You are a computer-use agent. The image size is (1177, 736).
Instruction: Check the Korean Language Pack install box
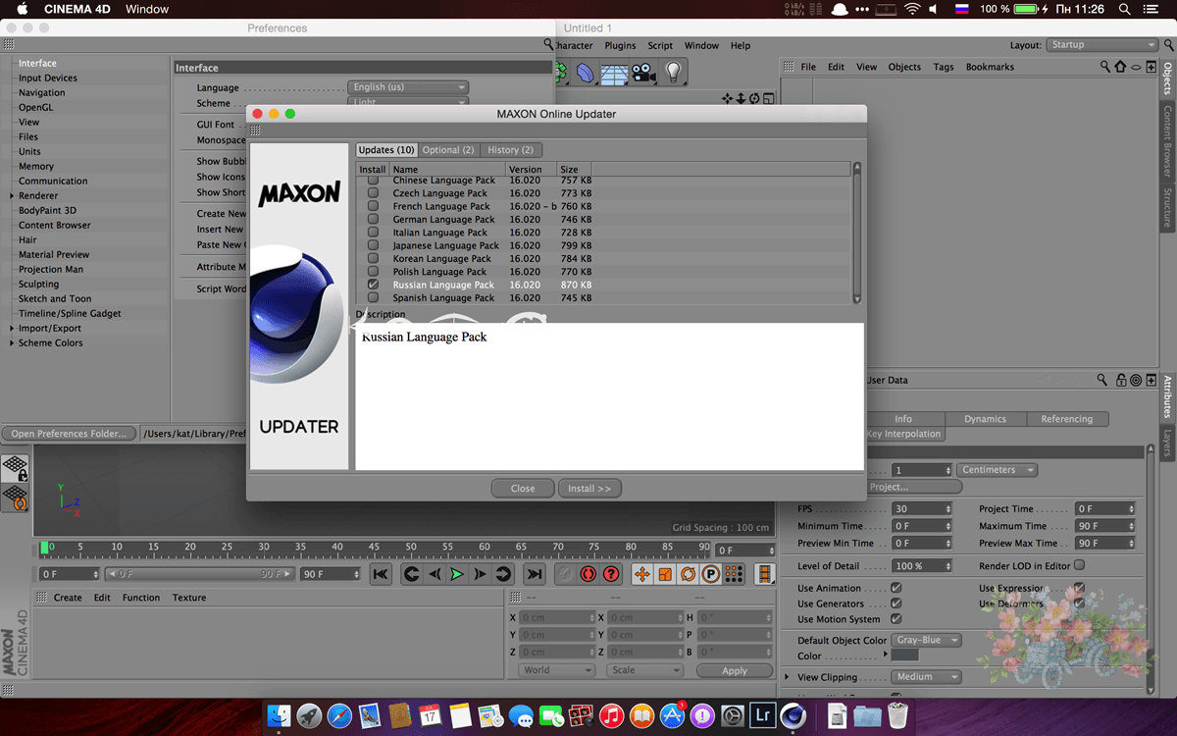373,258
